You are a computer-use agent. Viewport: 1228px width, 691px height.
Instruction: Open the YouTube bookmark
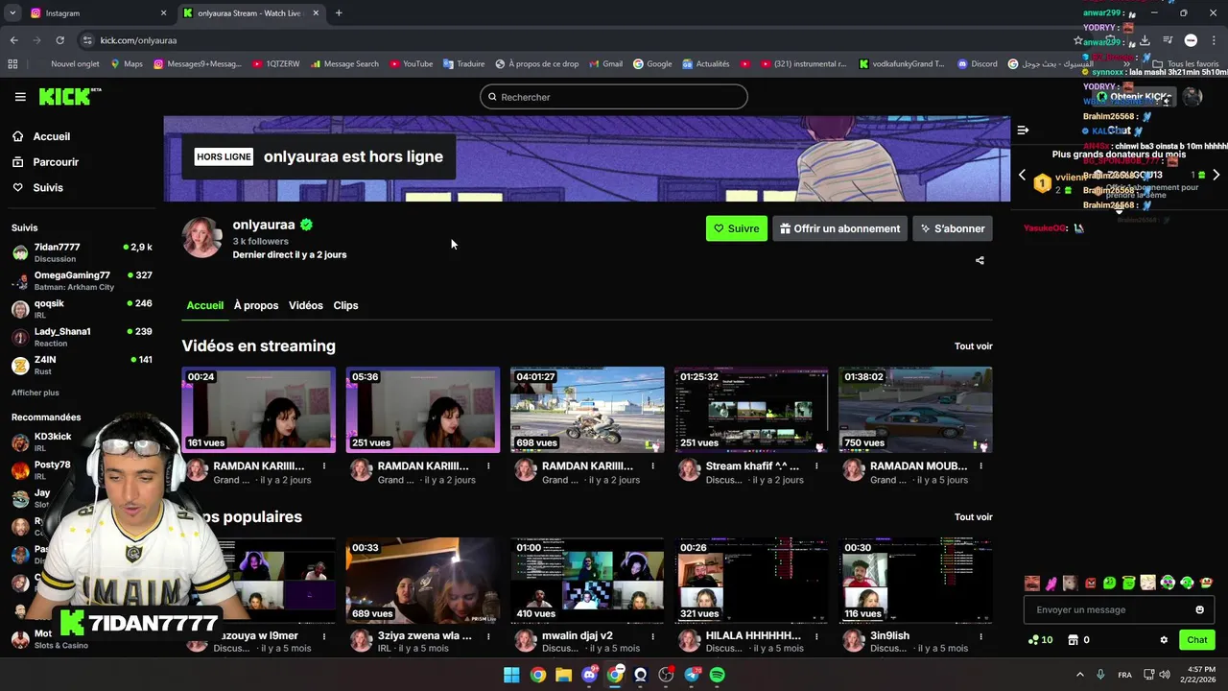tap(412, 64)
